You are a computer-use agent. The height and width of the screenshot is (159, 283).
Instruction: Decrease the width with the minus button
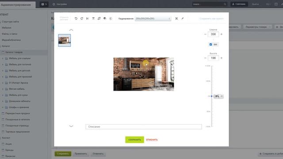point(205,34)
